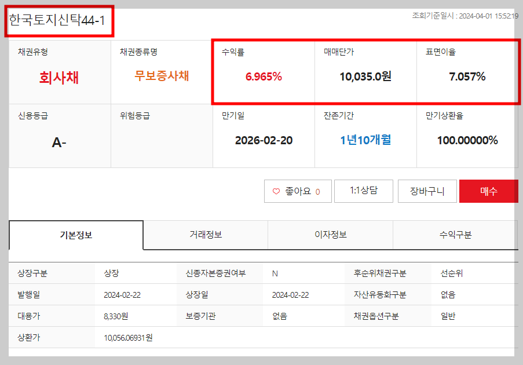523x365 pixels.
Task: Click the 매매단가 label
Action: click(x=339, y=52)
